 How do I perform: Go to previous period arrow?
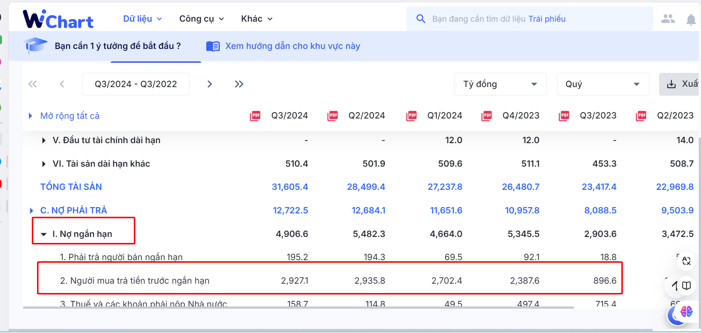[62, 84]
